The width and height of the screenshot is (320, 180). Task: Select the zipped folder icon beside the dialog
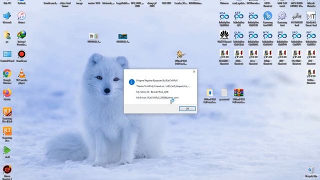click(x=210, y=96)
